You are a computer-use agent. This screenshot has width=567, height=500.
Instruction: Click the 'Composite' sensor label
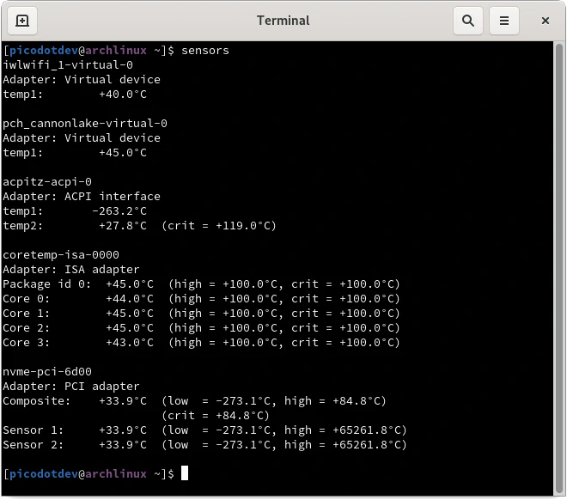click(34, 400)
